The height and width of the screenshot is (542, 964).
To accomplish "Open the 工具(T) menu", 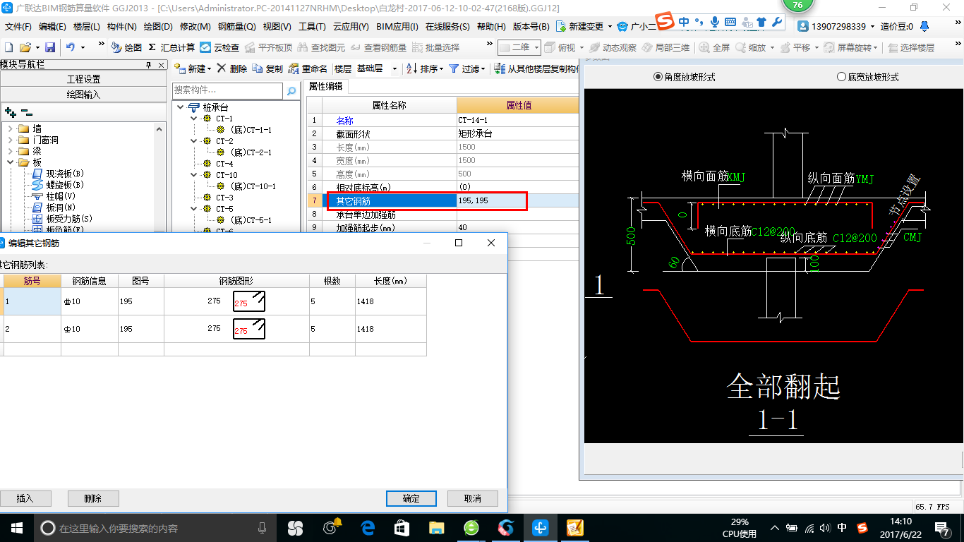I will click(312, 26).
